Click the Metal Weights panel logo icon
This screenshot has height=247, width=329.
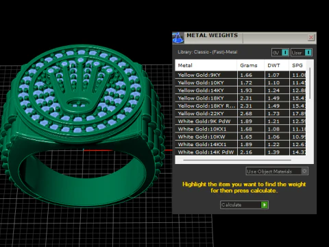click(178, 38)
